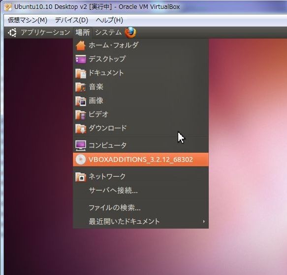Click the VirtualBox title bar icon

tap(8, 7)
